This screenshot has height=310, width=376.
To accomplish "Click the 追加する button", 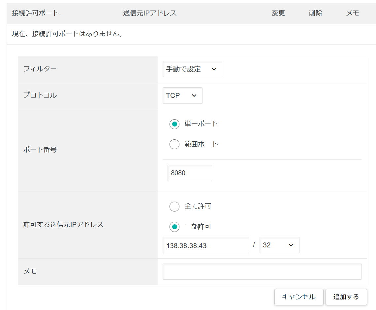I will [x=346, y=297].
